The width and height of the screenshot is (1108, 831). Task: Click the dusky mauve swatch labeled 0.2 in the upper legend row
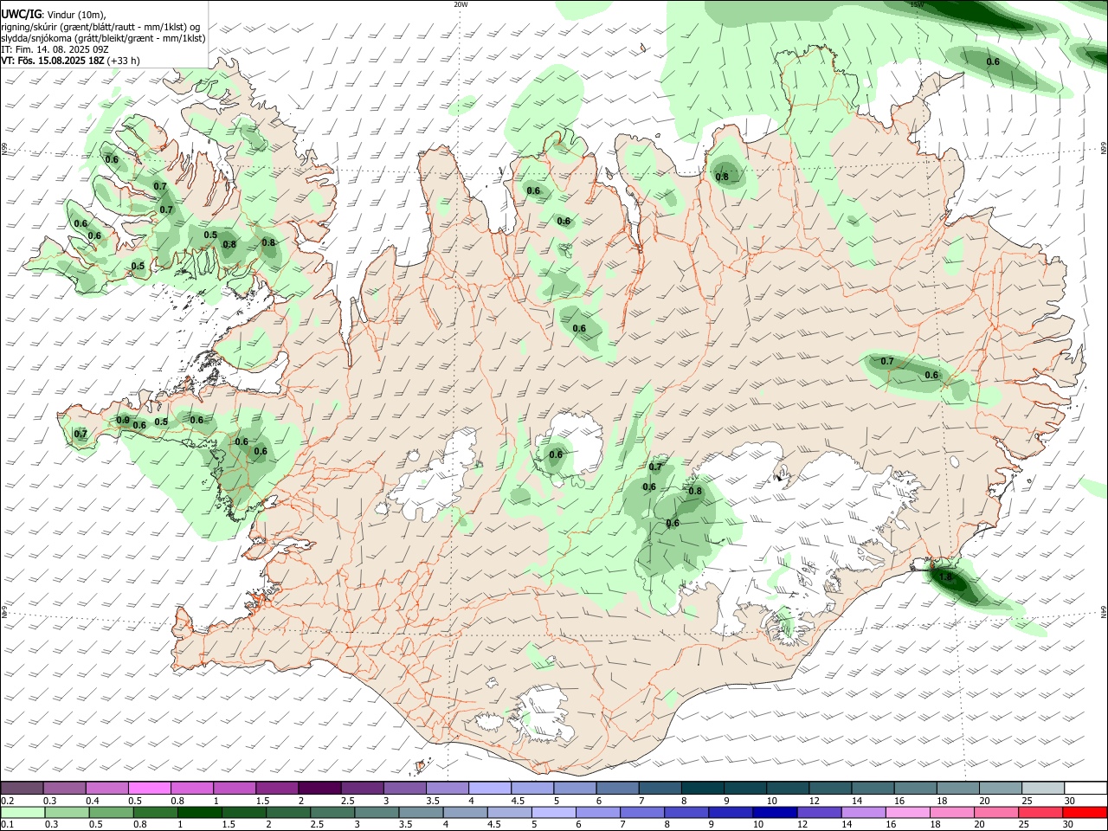tap(22, 788)
